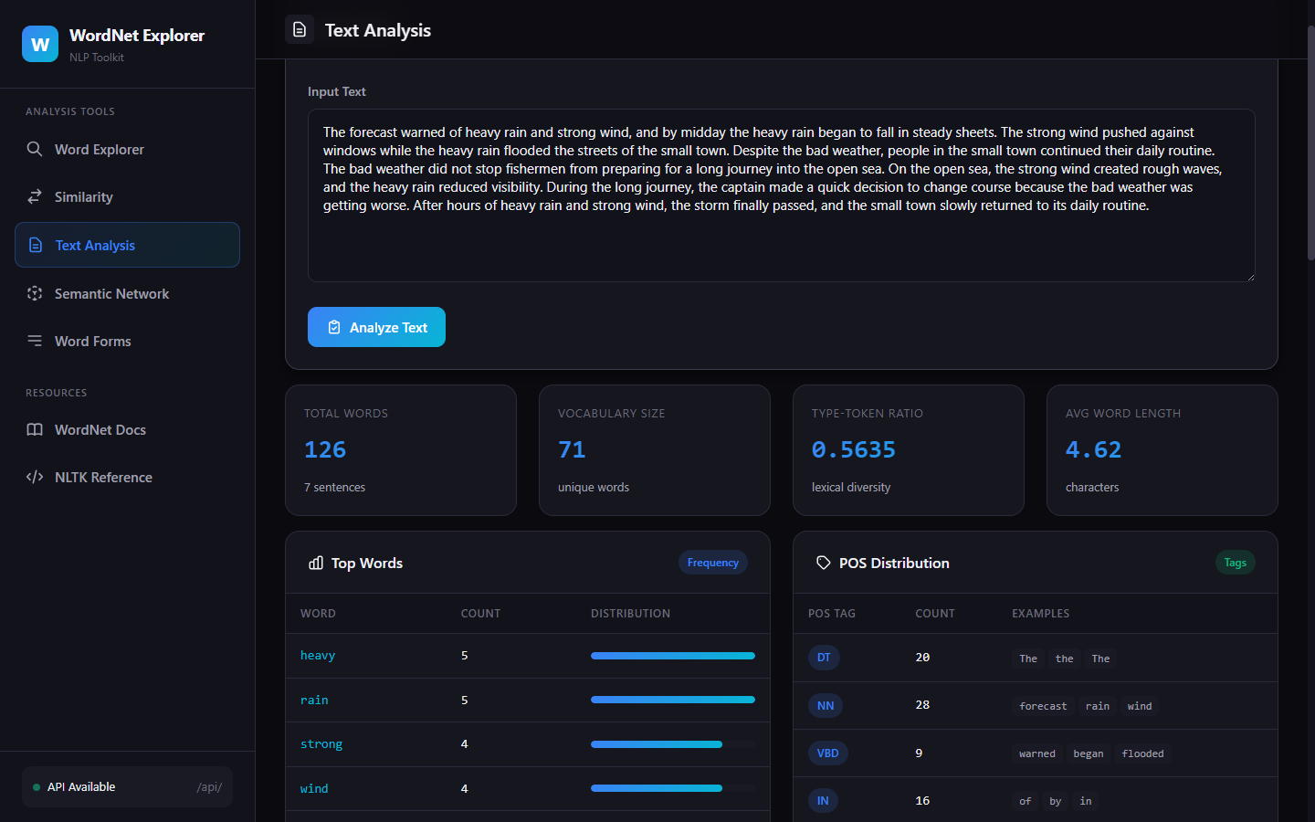This screenshot has width=1315, height=822.
Task: Open Word Forms page
Action: click(127, 341)
